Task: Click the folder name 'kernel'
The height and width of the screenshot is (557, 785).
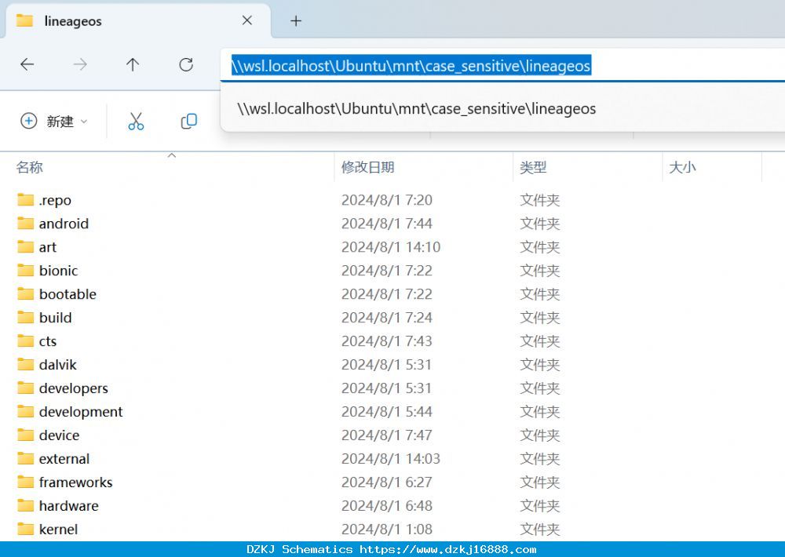Action: click(58, 529)
